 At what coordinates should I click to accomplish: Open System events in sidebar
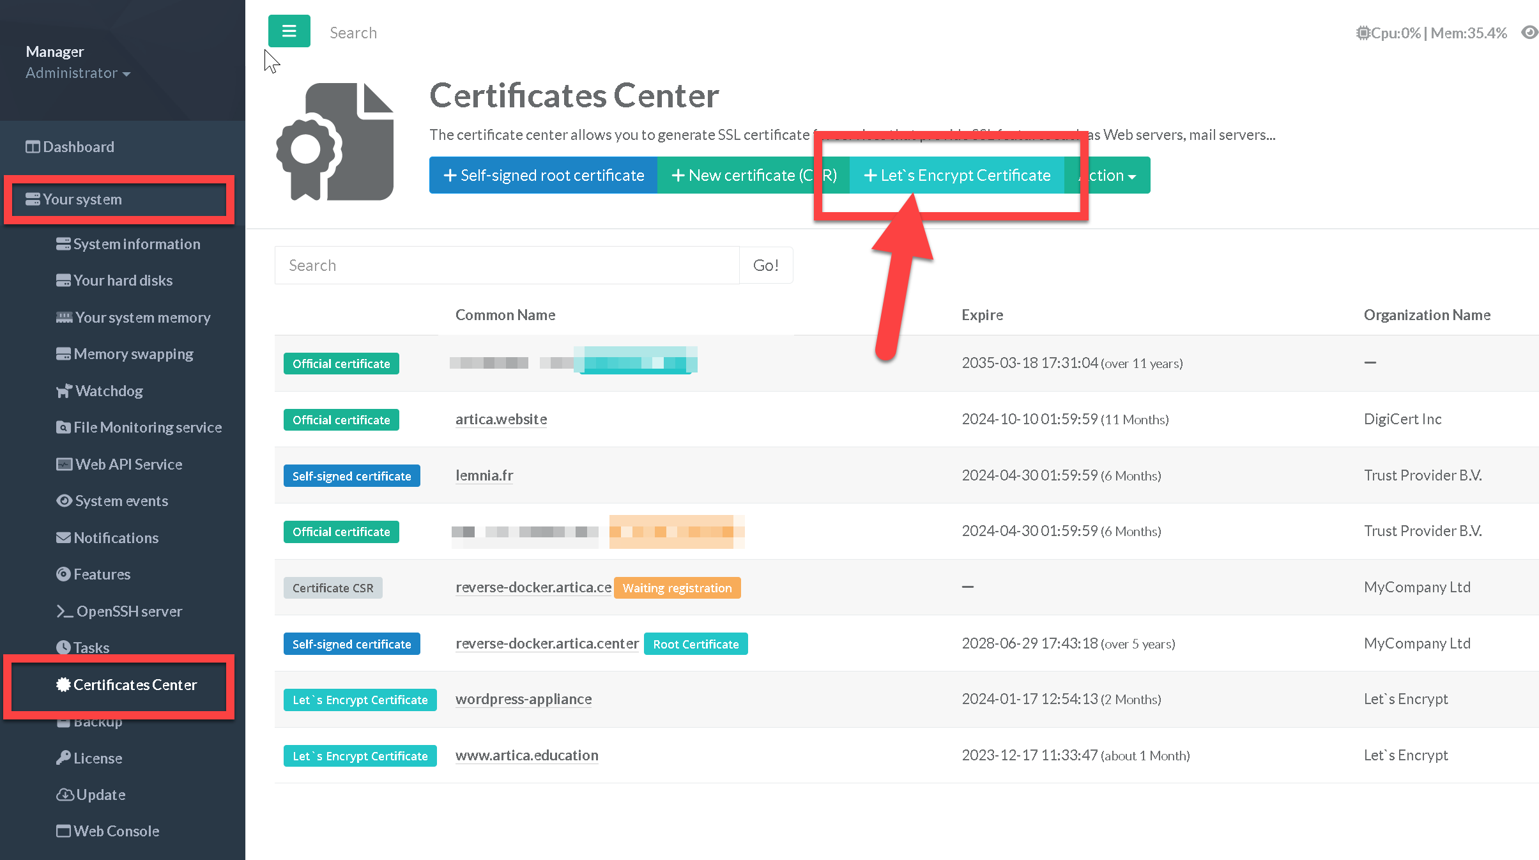[121, 501]
